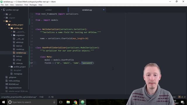Viewport: 187px width, 105px height.
Task: Open Task View on the taskbar
Action: click(61, 102)
